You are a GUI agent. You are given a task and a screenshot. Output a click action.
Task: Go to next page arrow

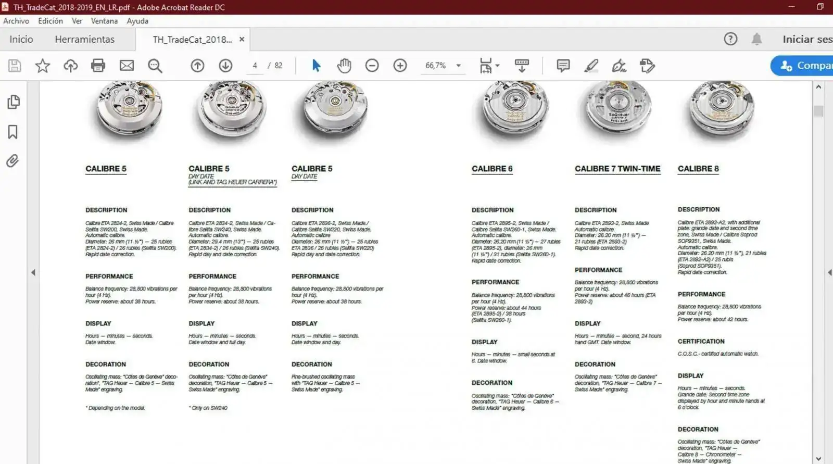tap(225, 66)
